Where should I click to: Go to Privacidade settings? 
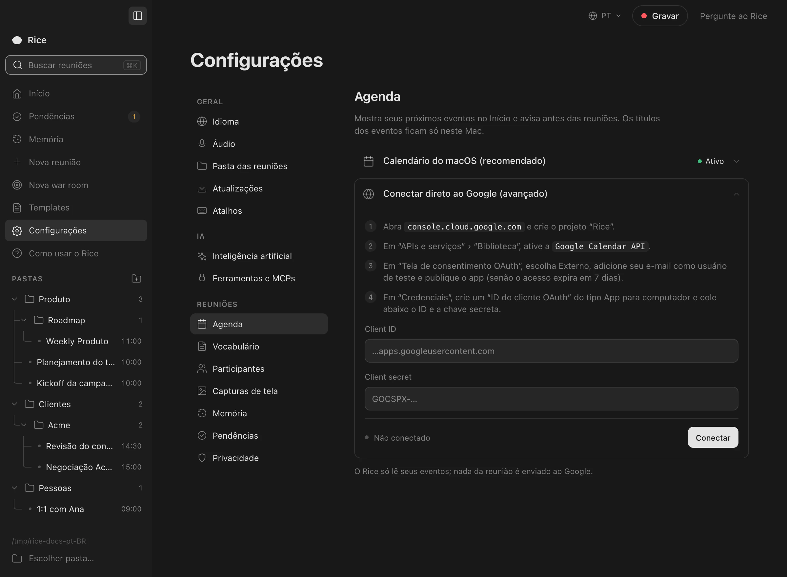coord(259,458)
